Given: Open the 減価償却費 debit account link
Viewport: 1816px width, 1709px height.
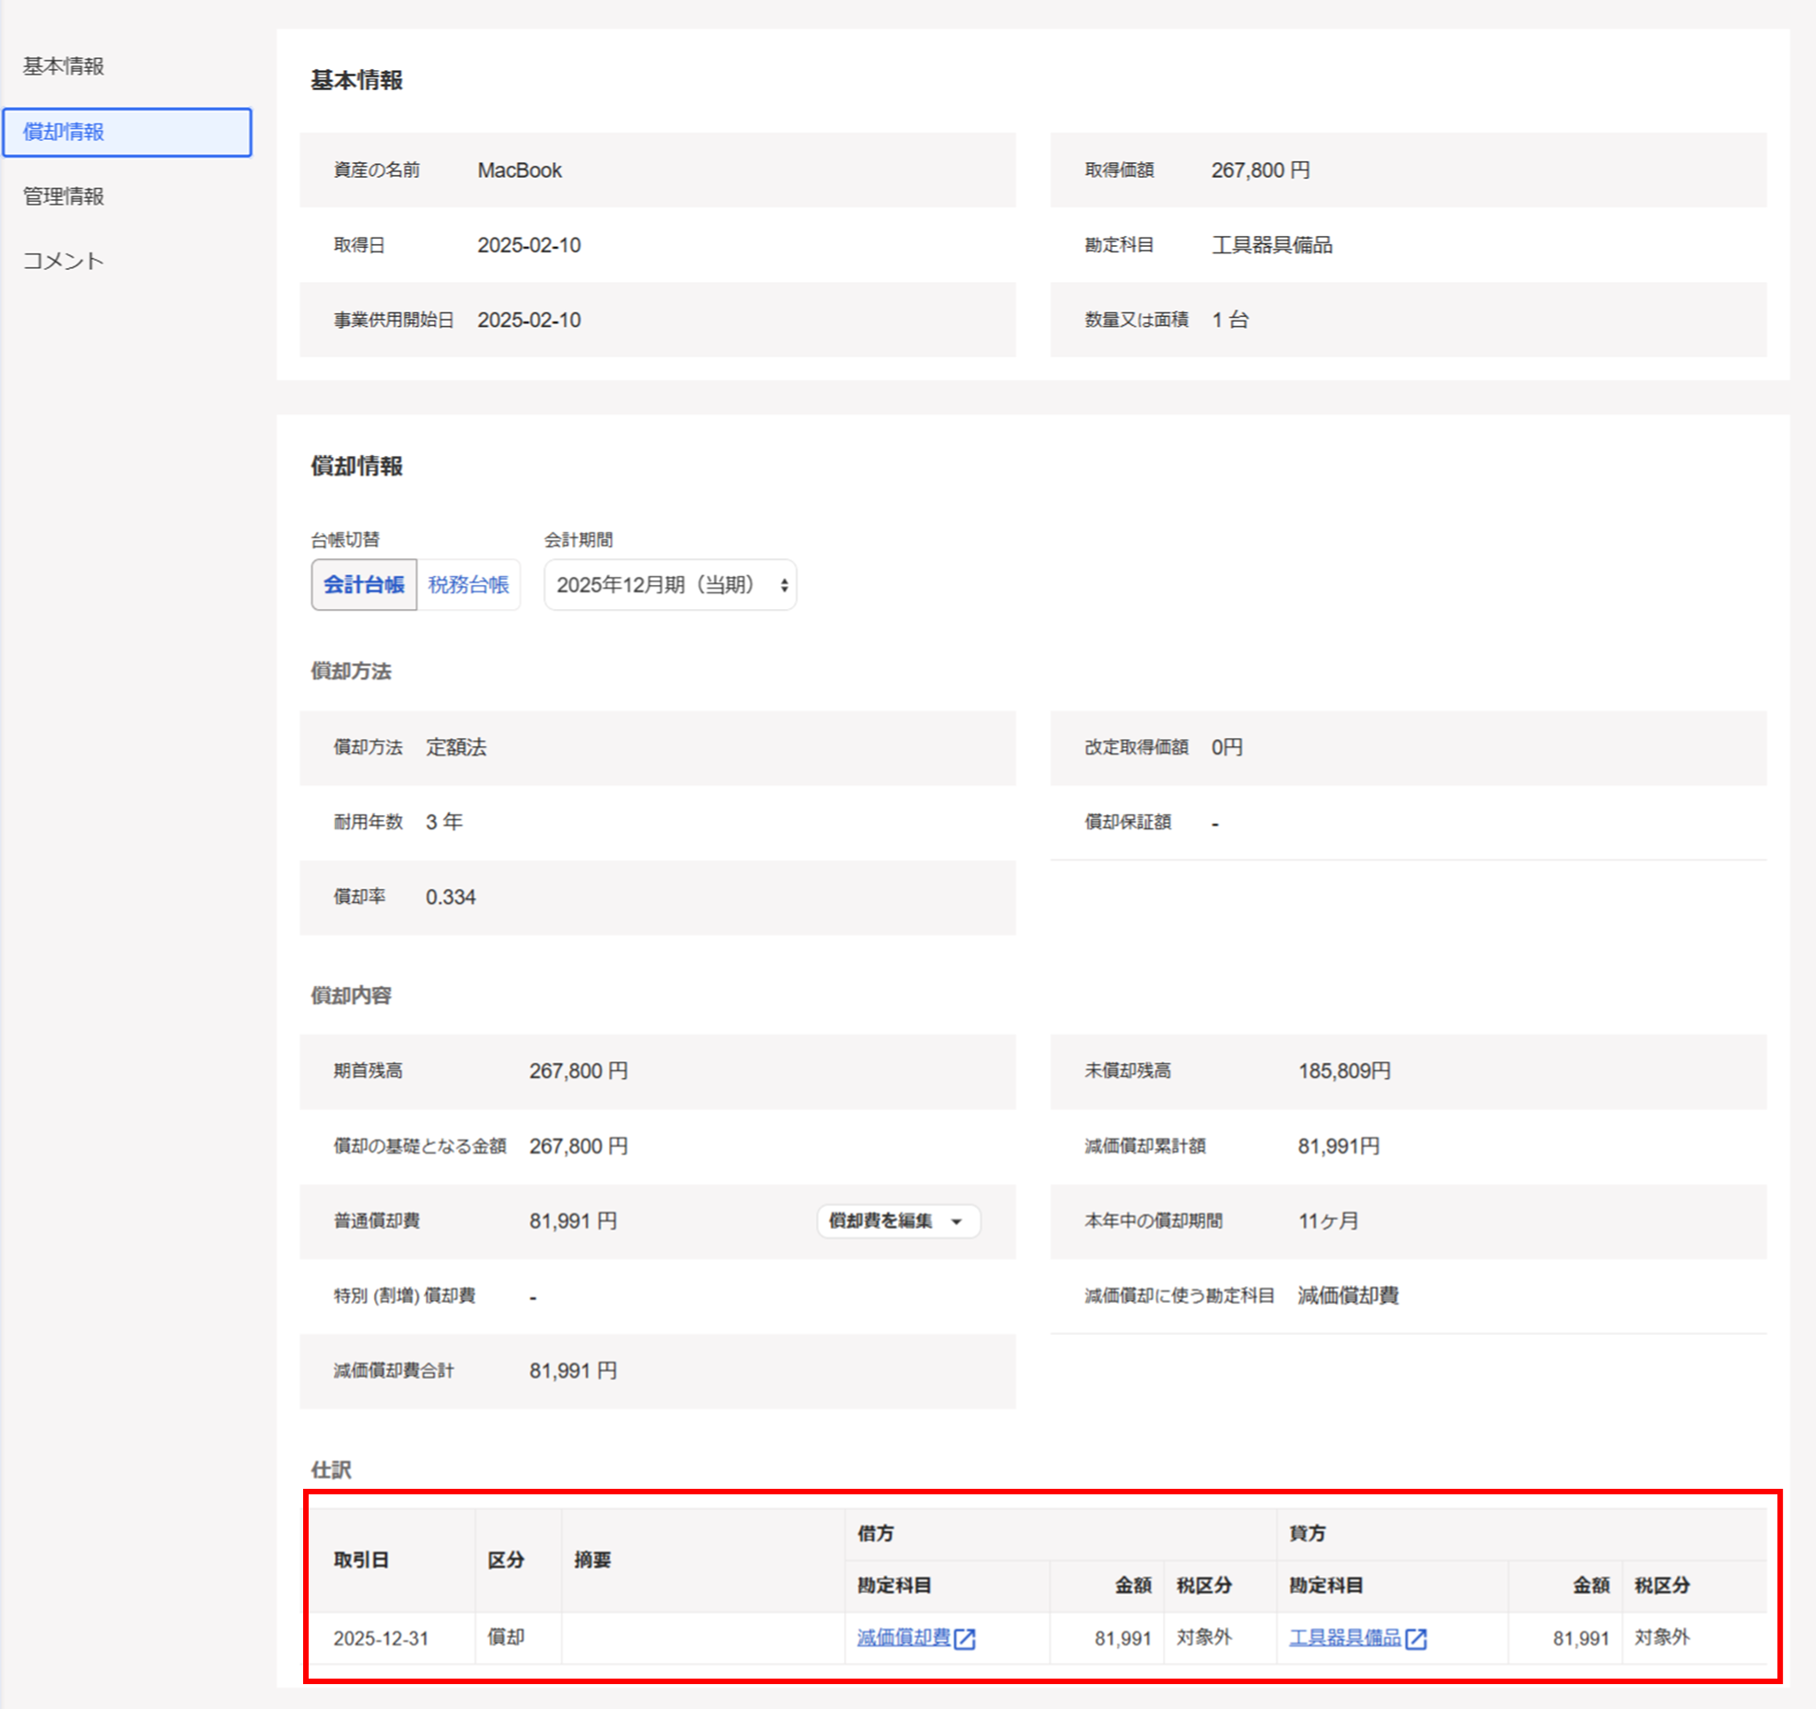Looking at the screenshot, I should click(903, 1637).
